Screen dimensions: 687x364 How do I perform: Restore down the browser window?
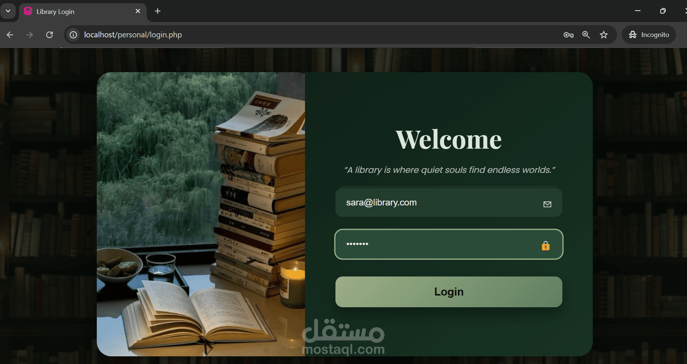point(662,11)
